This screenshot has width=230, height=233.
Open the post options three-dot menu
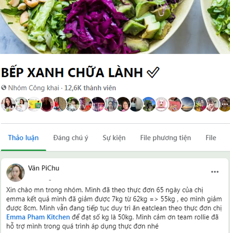[215, 172]
